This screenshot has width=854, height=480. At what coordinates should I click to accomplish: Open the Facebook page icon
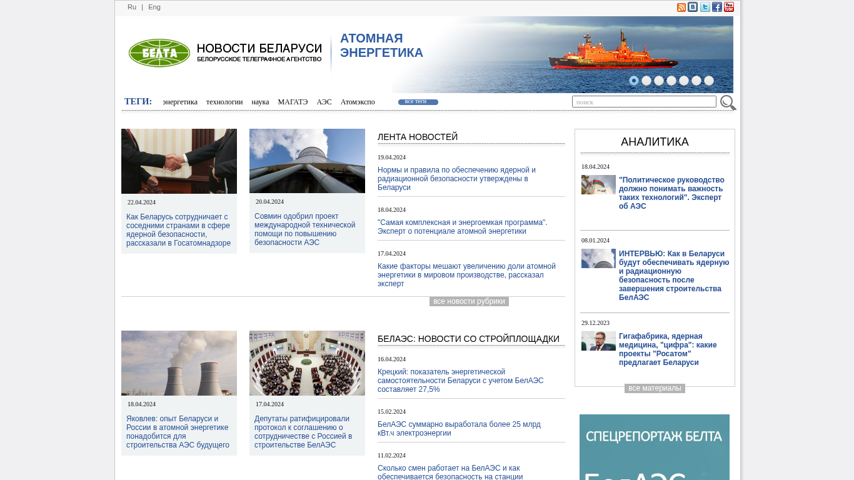(x=717, y=7)
